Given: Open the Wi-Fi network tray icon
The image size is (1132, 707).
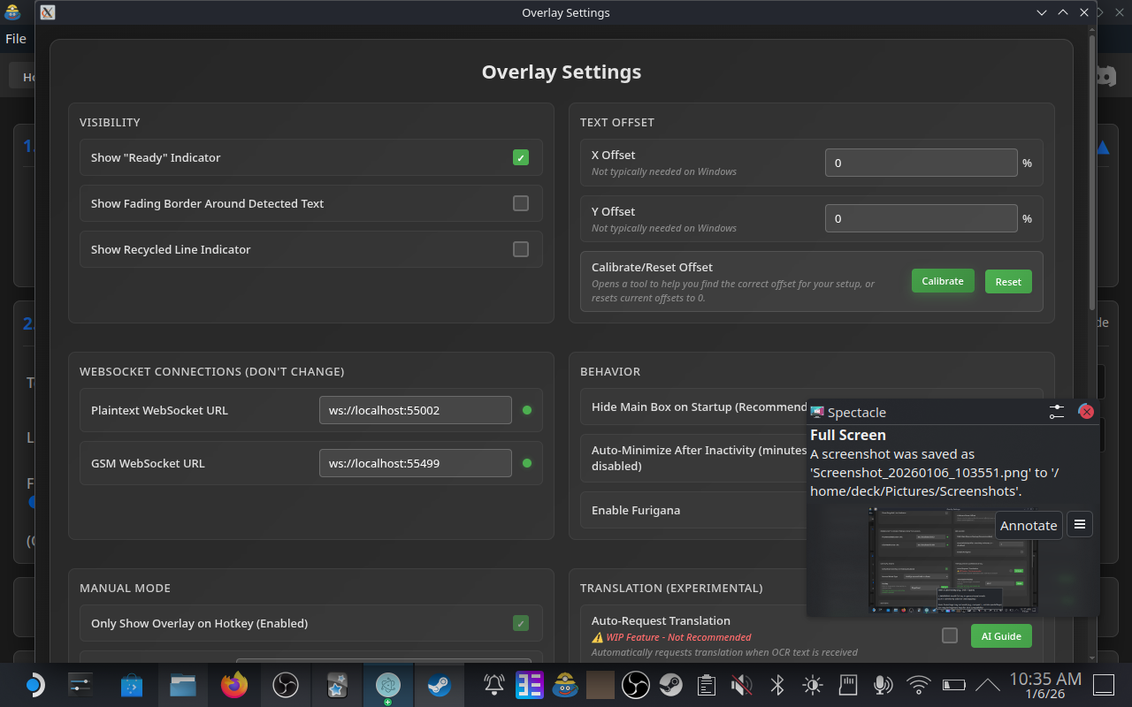Looking at the screenshot, I should point(920,685).
